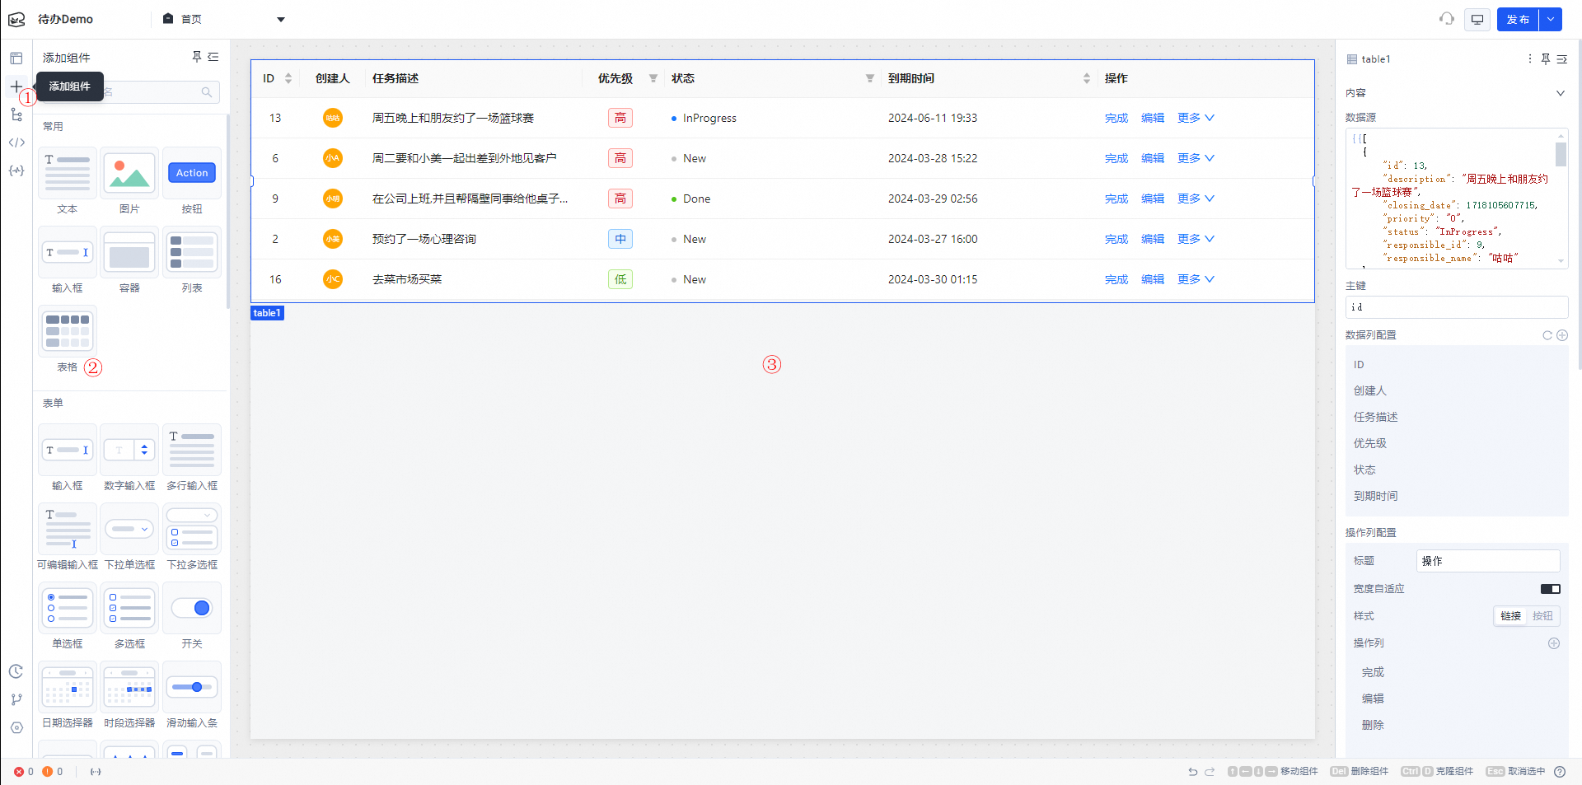Open the publish dropdown arrow
The width and height of the screenshot is (1582, 785).
click(1551, 19)
